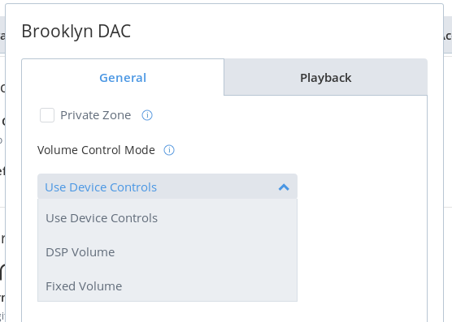This screenshot has width=452, height=322.
Task: Choose Fixed Volume from the dropdown list
Action: pos(167,286)
